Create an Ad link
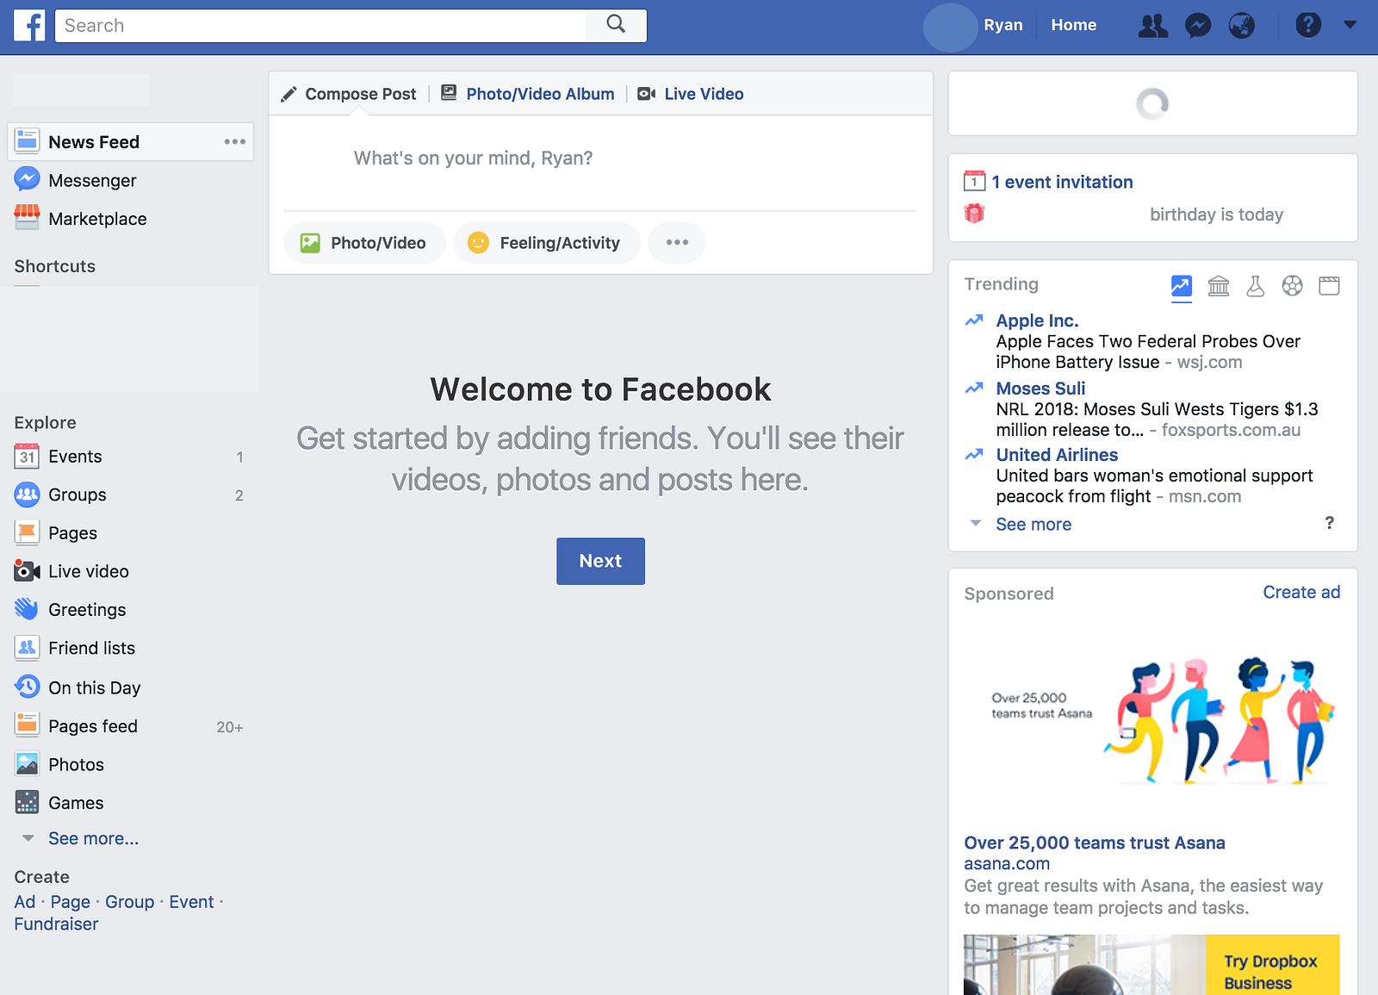Screen dimensions: 1378x995 coord(24,902)
